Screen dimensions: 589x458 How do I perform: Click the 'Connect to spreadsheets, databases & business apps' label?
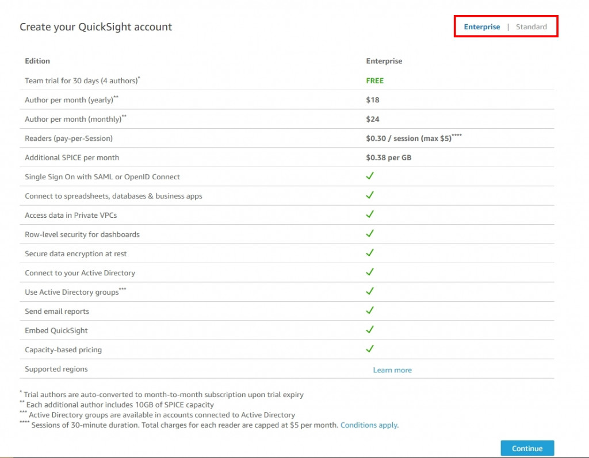(x=113, y=196)
